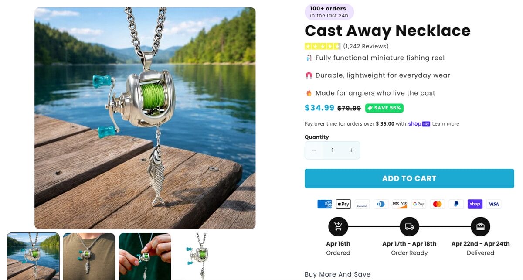Select the delivery truck icon for Order Ready
Viewport: 523px width, 280px height.
point(409,226)
